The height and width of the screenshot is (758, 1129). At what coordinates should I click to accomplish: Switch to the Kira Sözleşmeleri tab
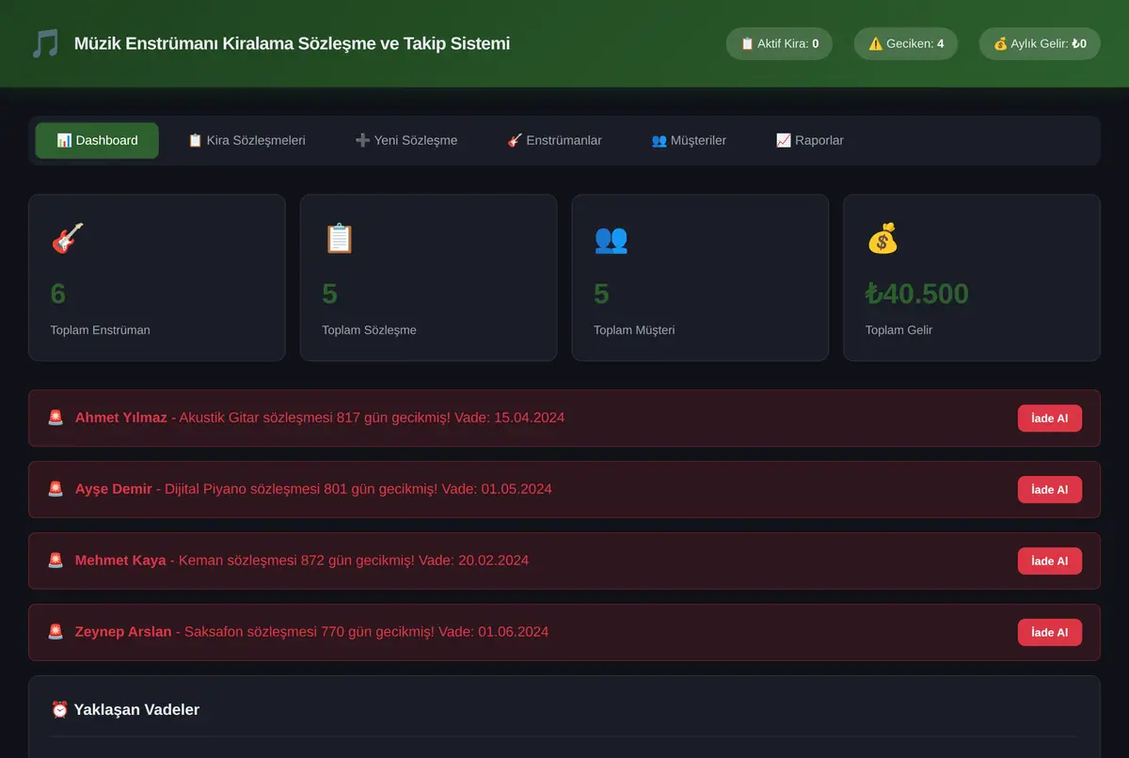point(246,140)
